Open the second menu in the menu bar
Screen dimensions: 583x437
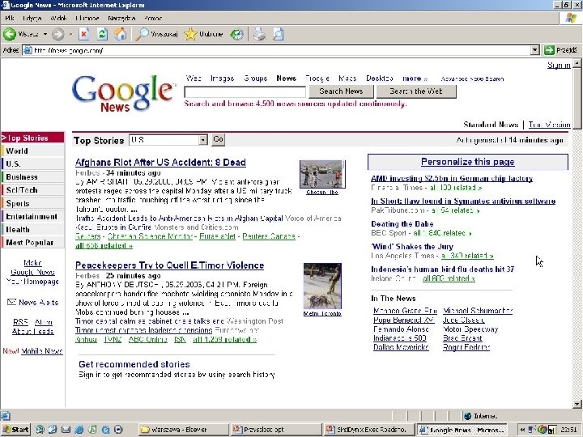(32, 18)
